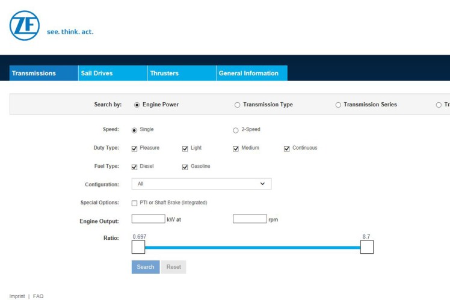Click the Search button

point(146,267)
